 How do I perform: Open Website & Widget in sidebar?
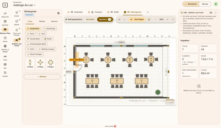tap(5, 48)
